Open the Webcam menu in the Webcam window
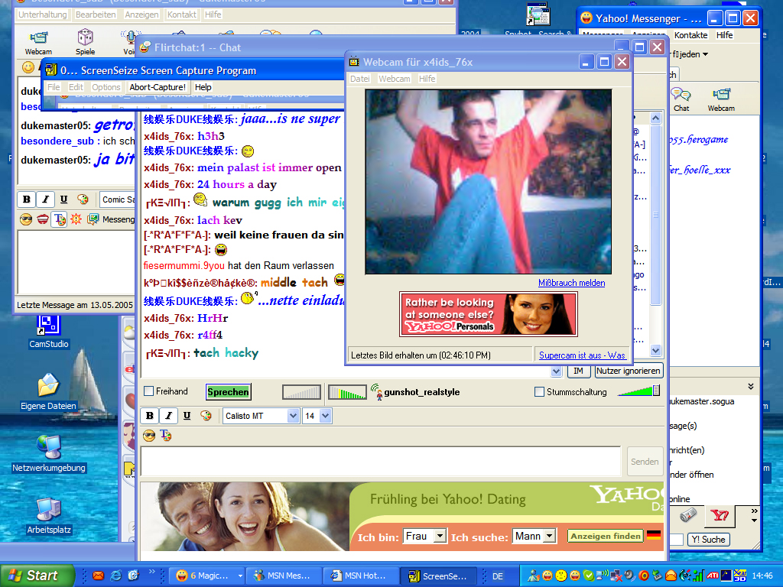Image resolution: width=783 pixels, height=587 pixels. (x=395, y=79)
